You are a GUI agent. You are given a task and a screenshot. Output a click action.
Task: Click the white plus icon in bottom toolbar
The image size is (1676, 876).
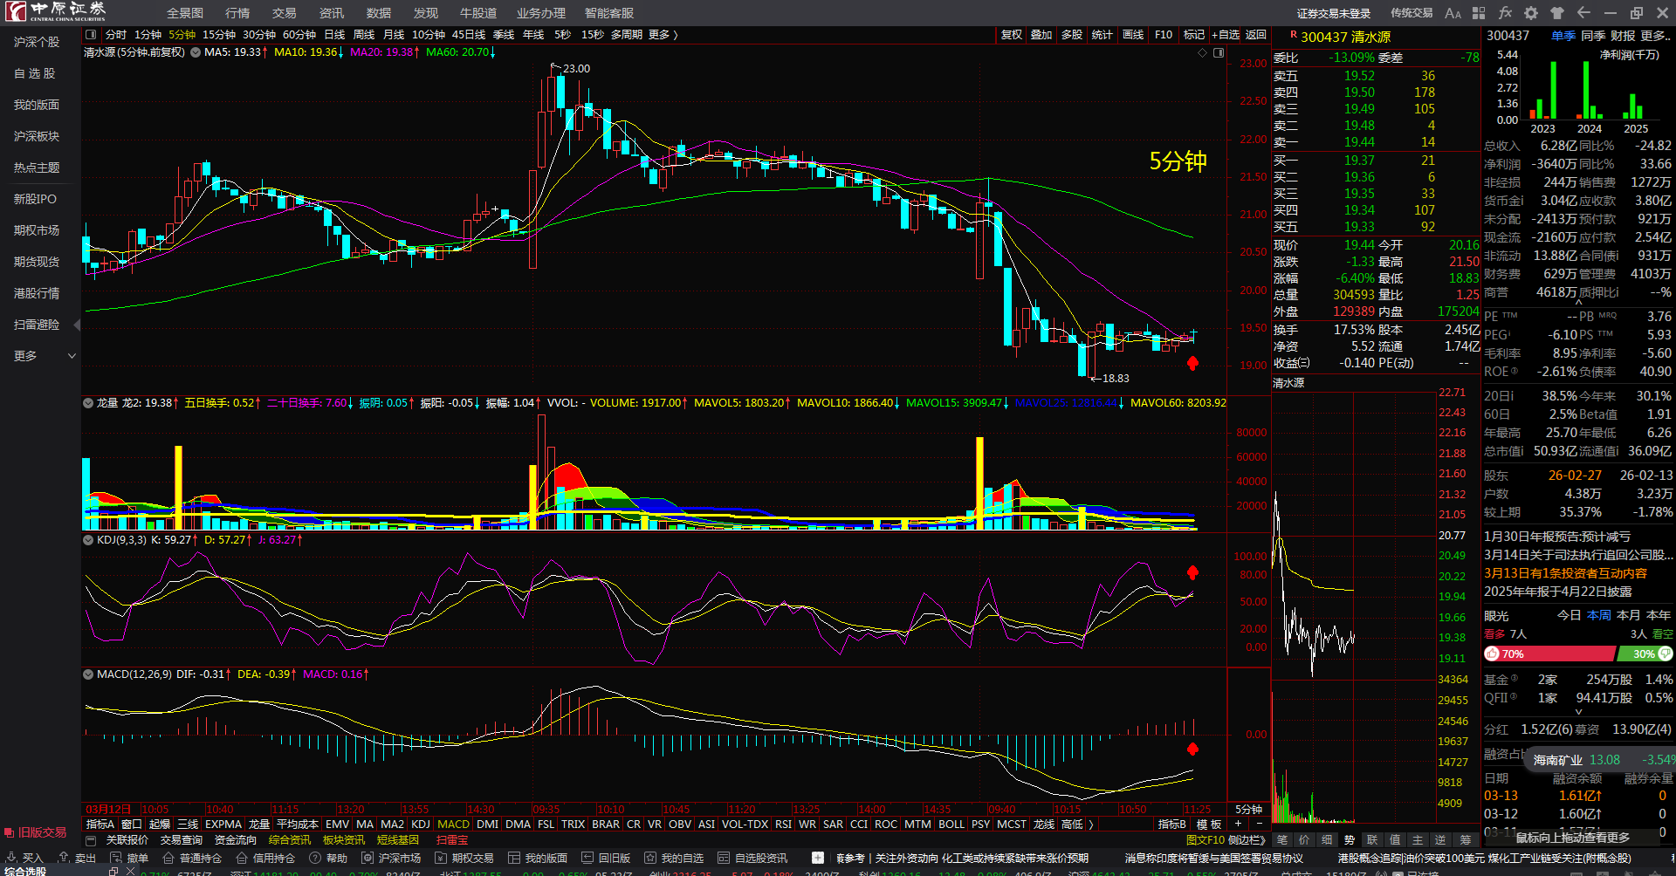point(818,858)
